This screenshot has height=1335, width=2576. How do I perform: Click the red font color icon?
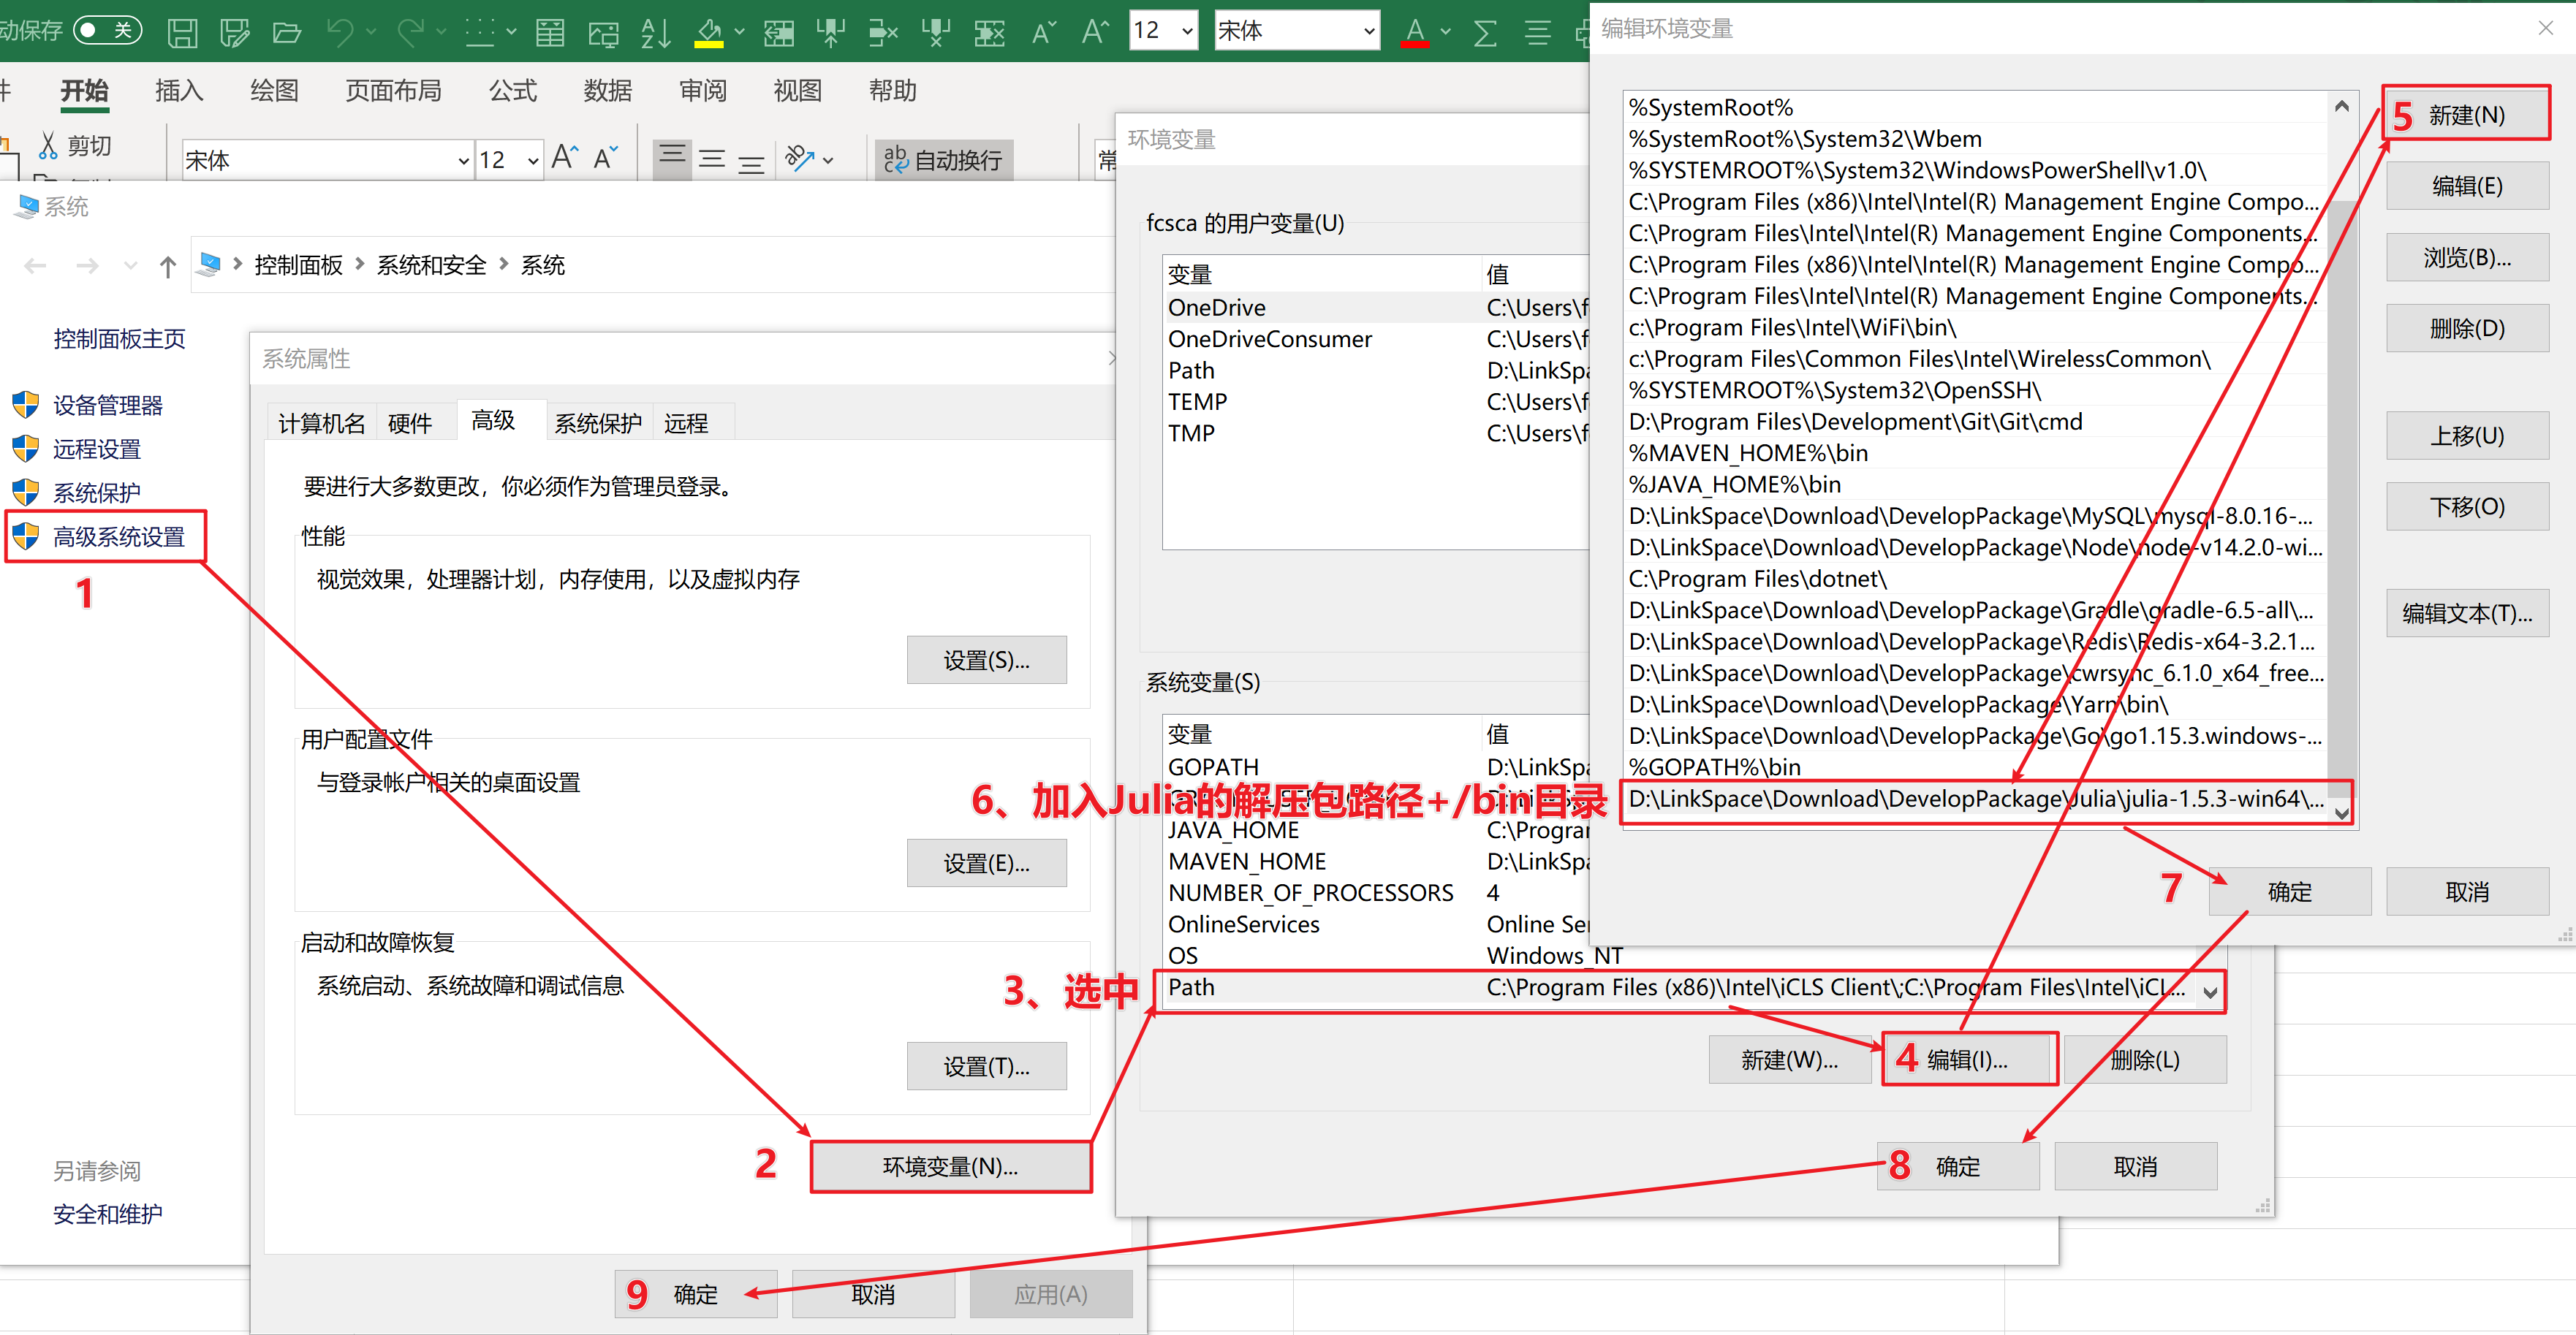click(x=1414, y=33)
